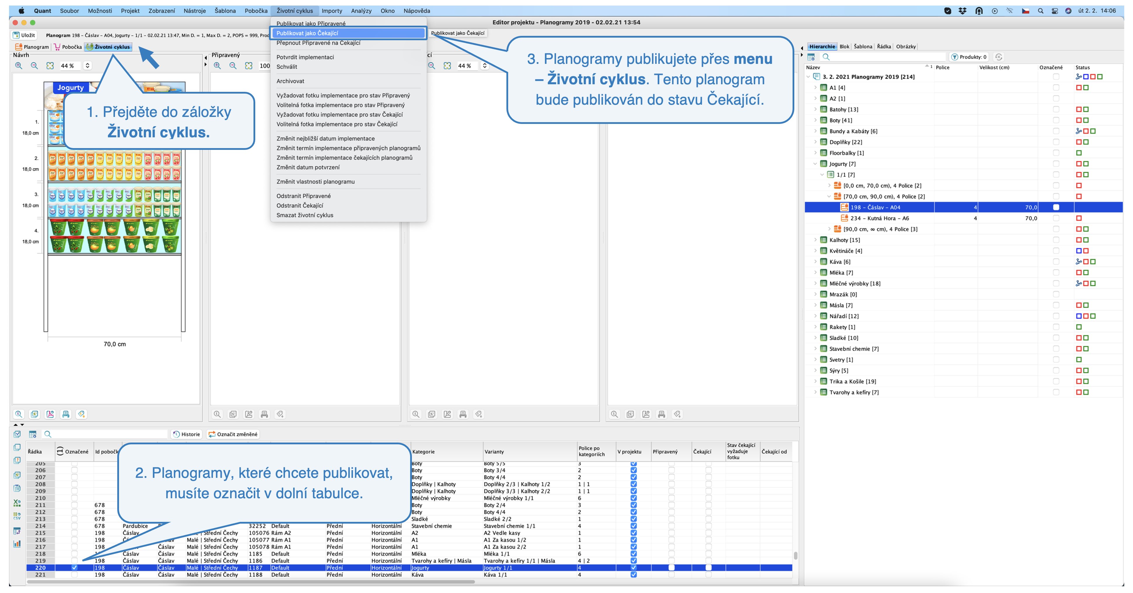Zoom out within the Návrh panel
This screenshot has height=593, width=1133.
(x=34, y=66)
